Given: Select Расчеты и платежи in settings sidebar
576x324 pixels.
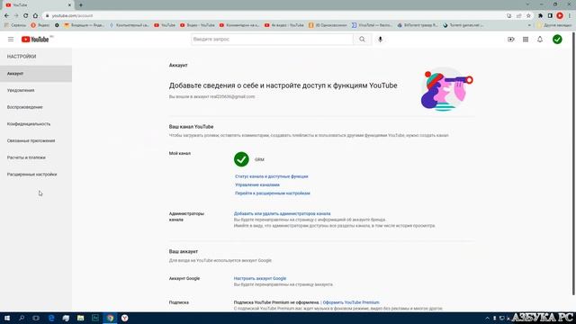Looking at the screenshot, I should click(36, 157).
